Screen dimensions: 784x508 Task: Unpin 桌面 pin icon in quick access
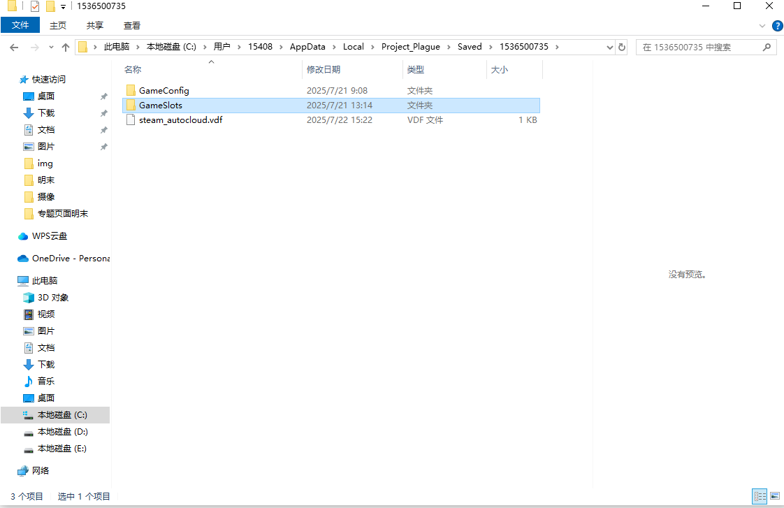103,96
